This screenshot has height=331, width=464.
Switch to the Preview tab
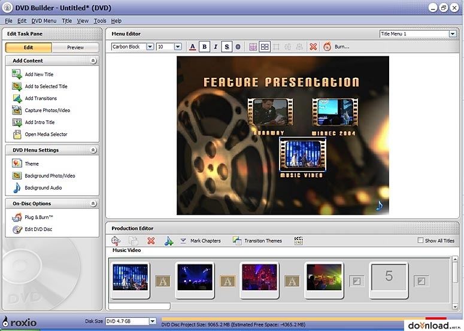[x=75, y=47]
